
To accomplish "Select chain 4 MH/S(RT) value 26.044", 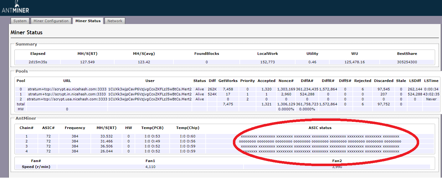I will tap(106, 151).
